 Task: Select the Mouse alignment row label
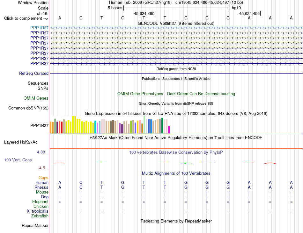pos(42,192)
